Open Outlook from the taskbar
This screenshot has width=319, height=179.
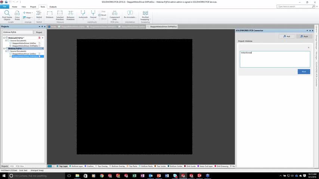click(x=151, y=176)
